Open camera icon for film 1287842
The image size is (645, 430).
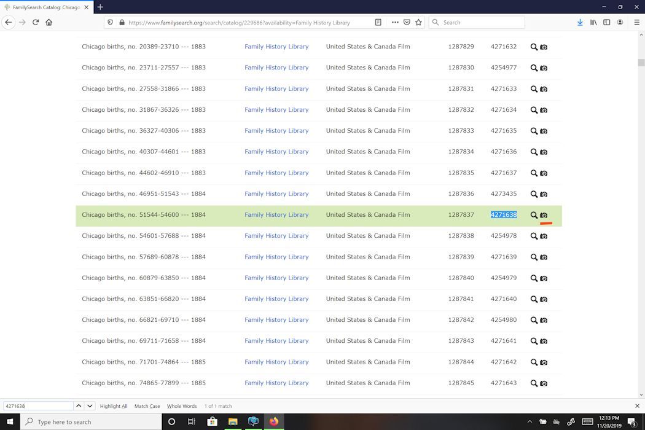tap(544, 320)
